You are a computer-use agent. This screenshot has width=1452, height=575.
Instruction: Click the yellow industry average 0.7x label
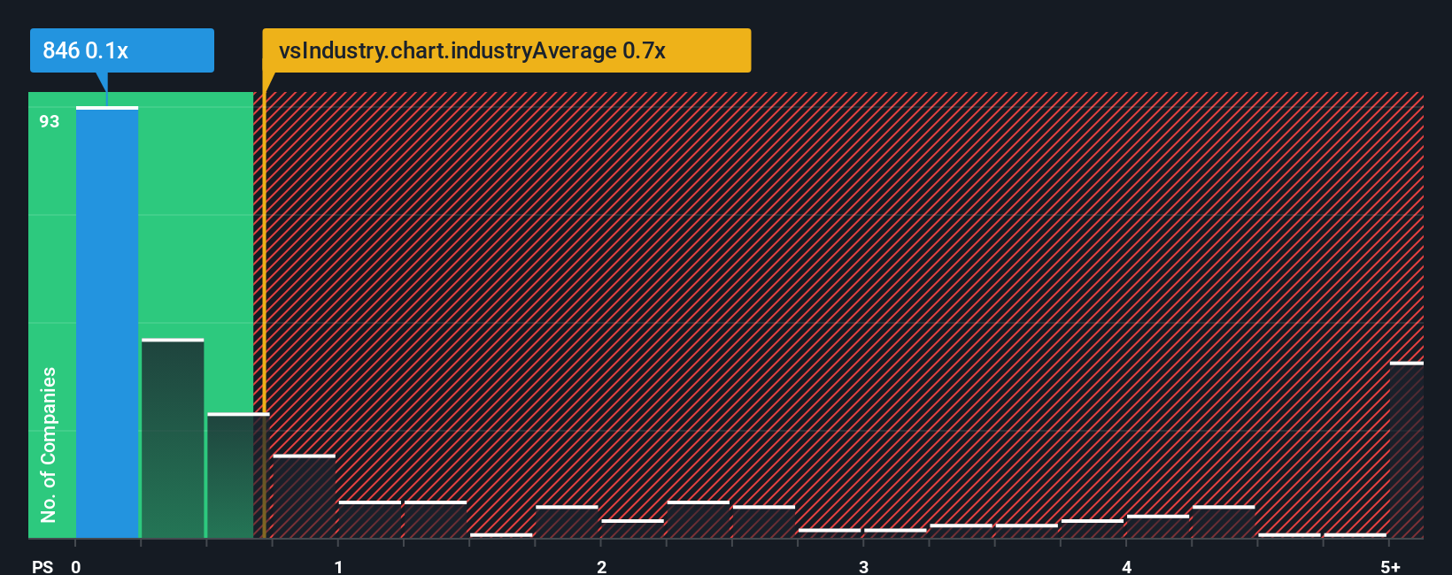506,50
